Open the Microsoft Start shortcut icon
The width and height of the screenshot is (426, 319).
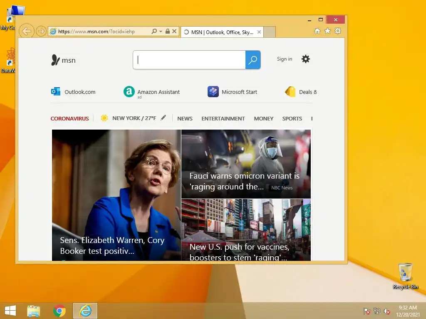pyautogui.click(x=213, y=91)
